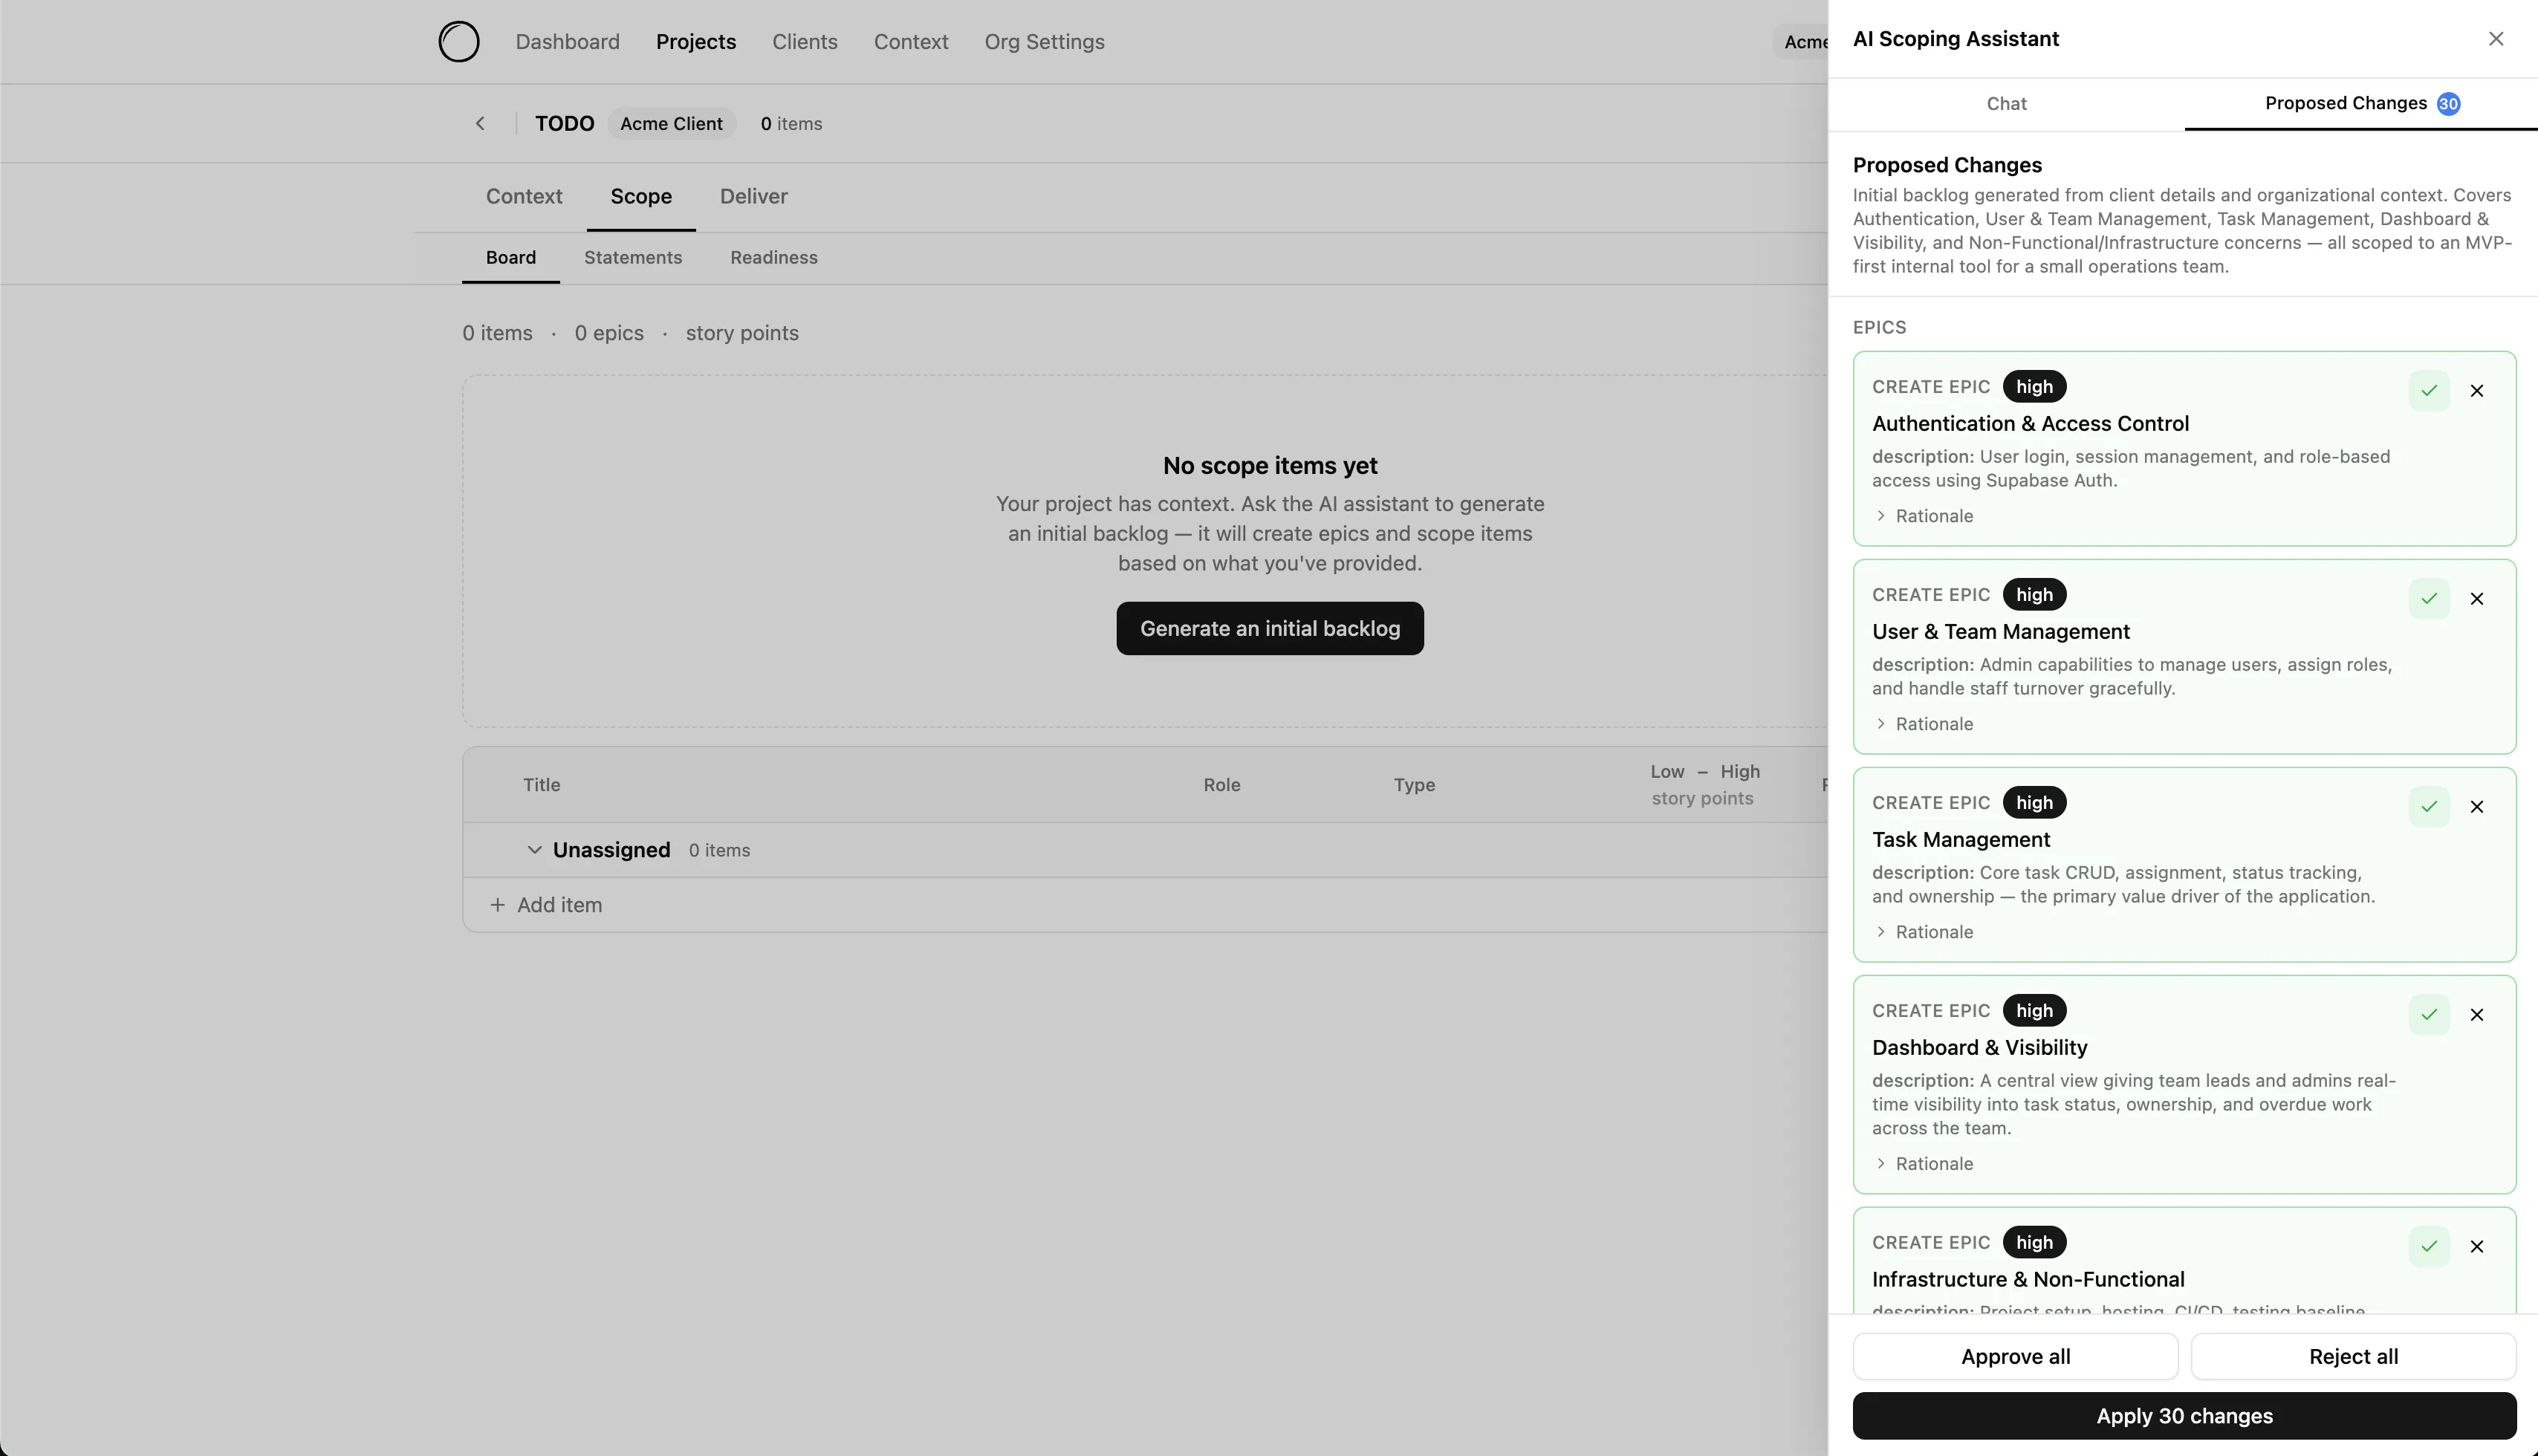Click the plus icon to add item
Image resolution: width=2538 pixels, height=1456 pixels.
(497, 905)
